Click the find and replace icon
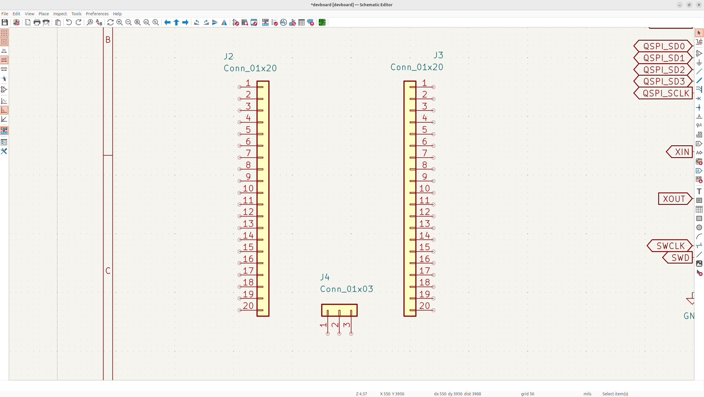 pos(99,23)
